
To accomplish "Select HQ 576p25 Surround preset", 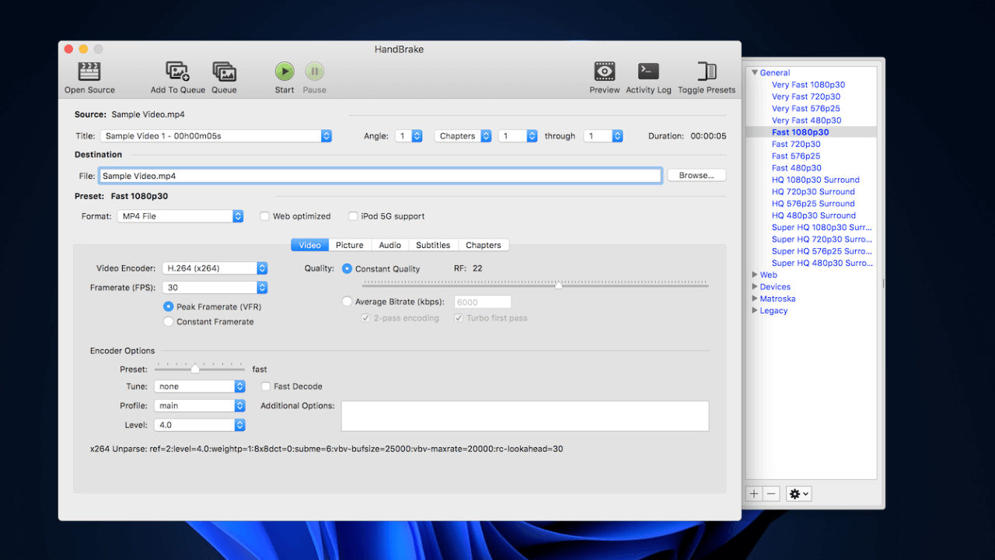I will coord(813,204).
